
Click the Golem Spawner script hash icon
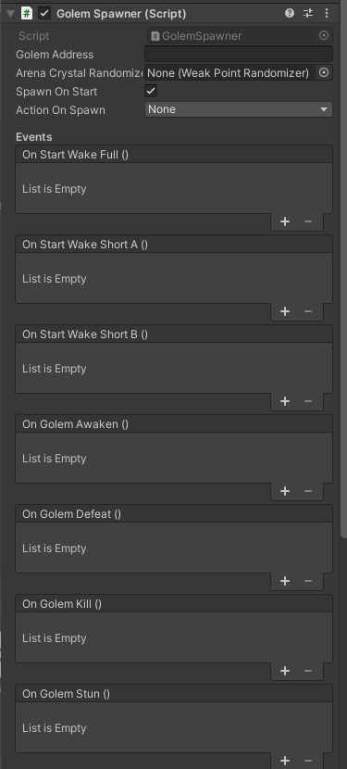27,13
